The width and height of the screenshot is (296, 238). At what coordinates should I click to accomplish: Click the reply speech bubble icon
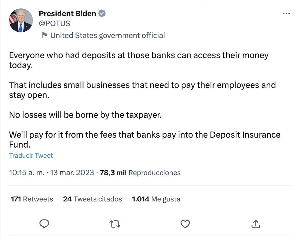(44, 224)
